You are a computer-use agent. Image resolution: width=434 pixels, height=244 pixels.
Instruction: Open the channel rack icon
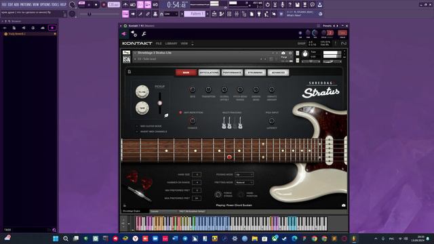click(x=229, y=14)
